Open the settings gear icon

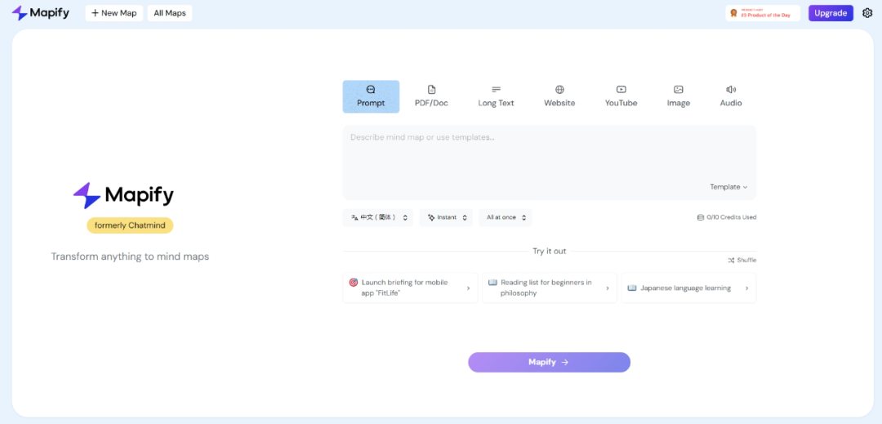click(866, 13)
